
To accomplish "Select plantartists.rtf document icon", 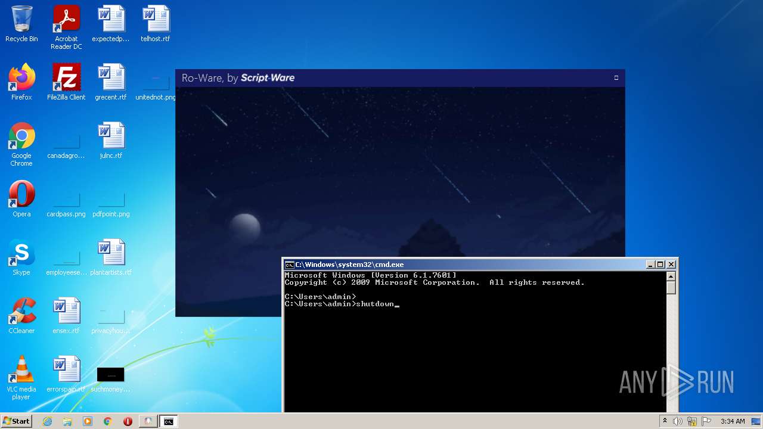I will coord(111,257).
